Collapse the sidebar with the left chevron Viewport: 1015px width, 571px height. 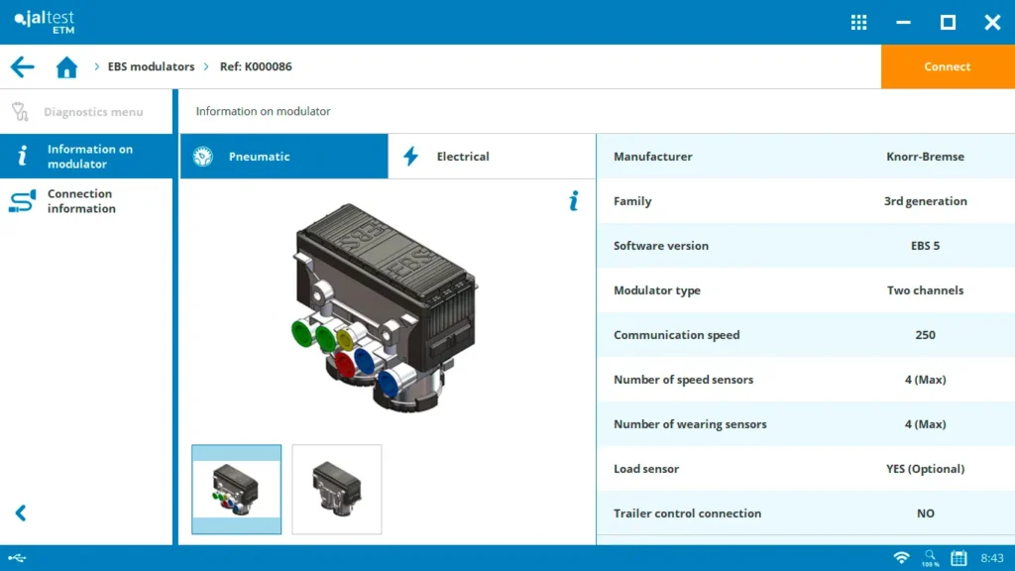pos(21,514)
